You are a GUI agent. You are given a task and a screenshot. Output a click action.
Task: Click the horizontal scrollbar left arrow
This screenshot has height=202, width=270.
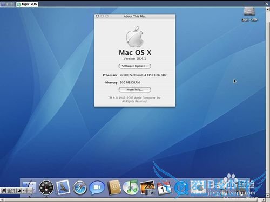click(x=2, y=200)
